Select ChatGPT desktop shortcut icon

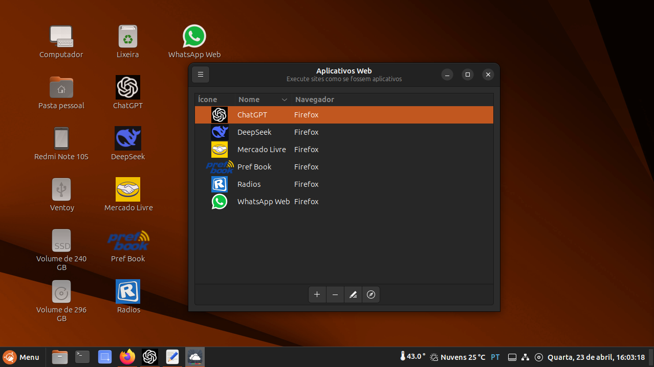tap(128, 88)
